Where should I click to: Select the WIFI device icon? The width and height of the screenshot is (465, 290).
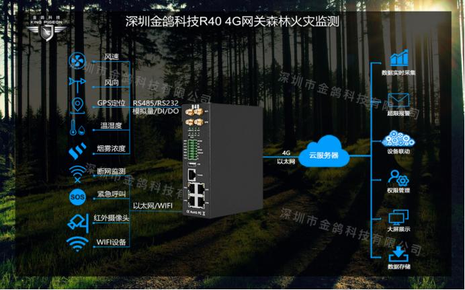pos(78,243)
